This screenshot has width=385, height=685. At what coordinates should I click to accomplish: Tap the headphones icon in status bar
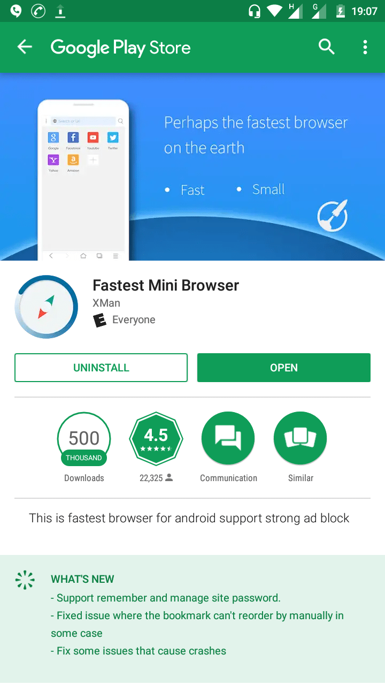(x=255, y=11)
